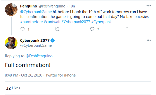Open more options on Penguino's tweet
This screenshot has width=156, height=95.
pos(149,6)
